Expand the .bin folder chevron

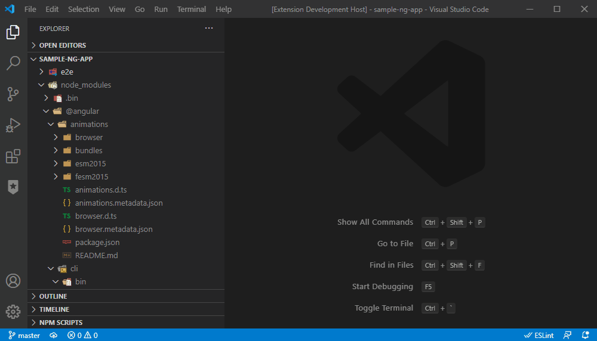pos(47,98)
